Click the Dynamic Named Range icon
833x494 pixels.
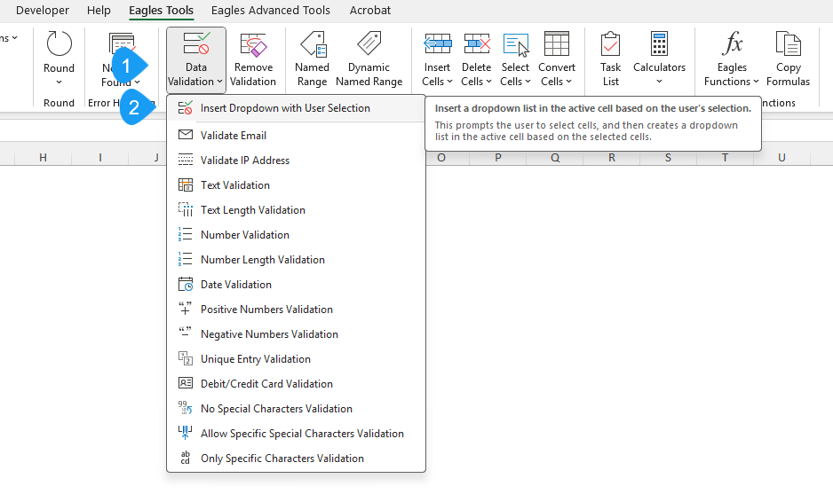(369, 43)
